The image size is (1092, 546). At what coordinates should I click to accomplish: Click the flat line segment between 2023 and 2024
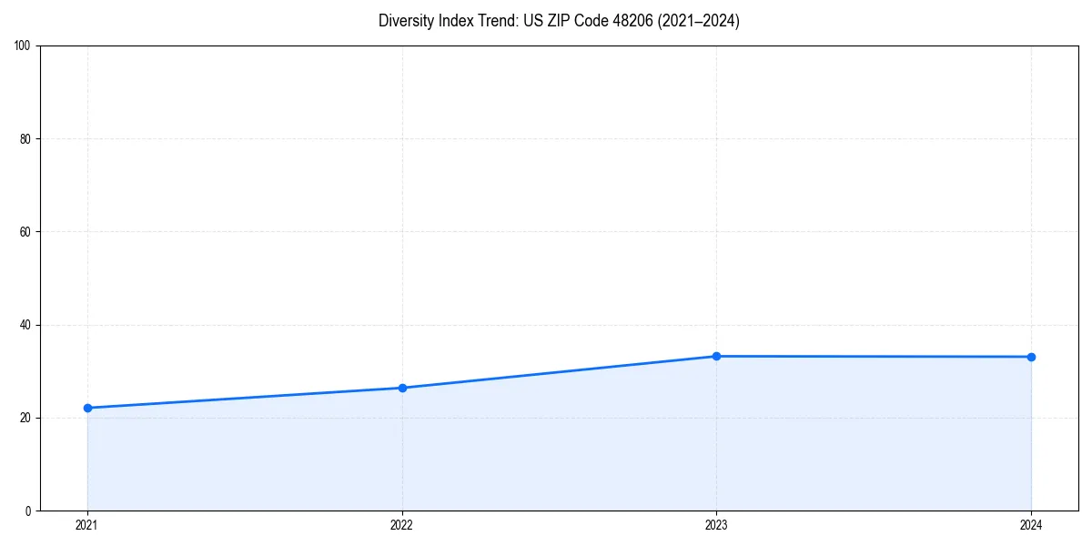pos(874,357)
